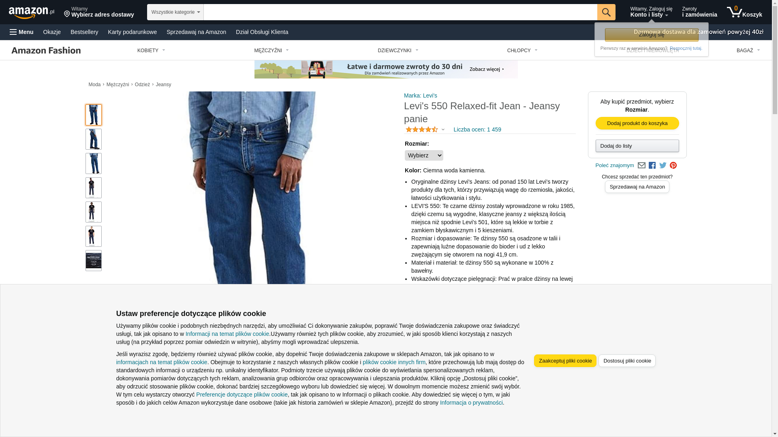Open the Amazon.pl logo home link
Image resolution: width=778 pixels, height=437 pixels.
32,13
